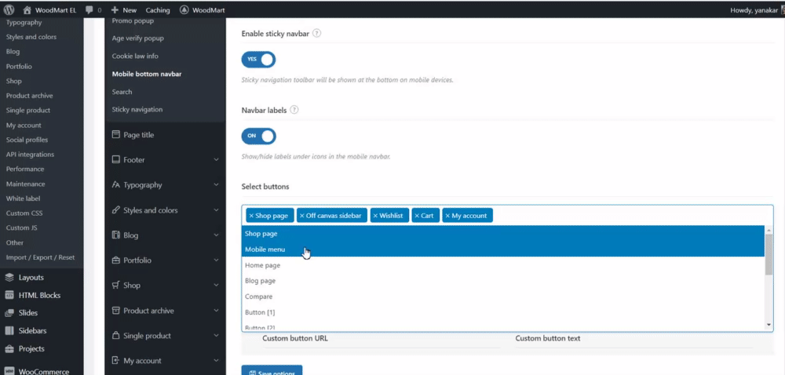Click the WordPress logo icon in admin bar
This screenshot has width=785, height=375.
tap(9, 10)
